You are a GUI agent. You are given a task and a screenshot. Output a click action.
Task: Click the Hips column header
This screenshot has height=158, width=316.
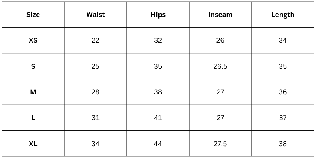(158, 15)
